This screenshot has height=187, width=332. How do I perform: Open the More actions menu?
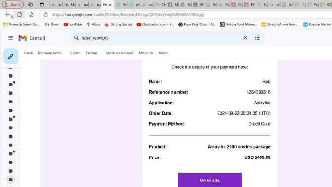[x=163, y=53]
